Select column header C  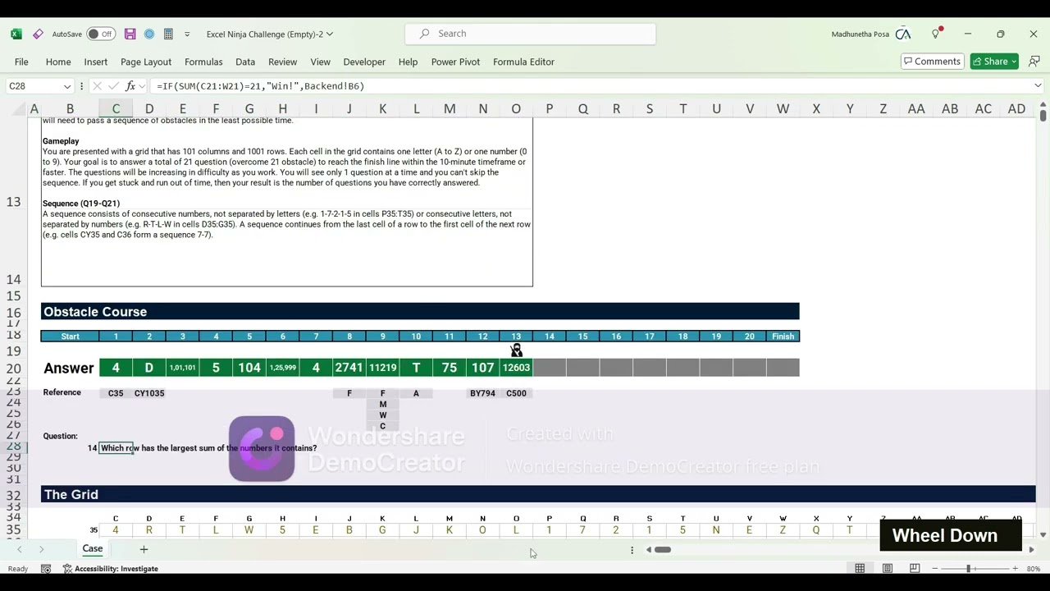(x=116, y=108)
